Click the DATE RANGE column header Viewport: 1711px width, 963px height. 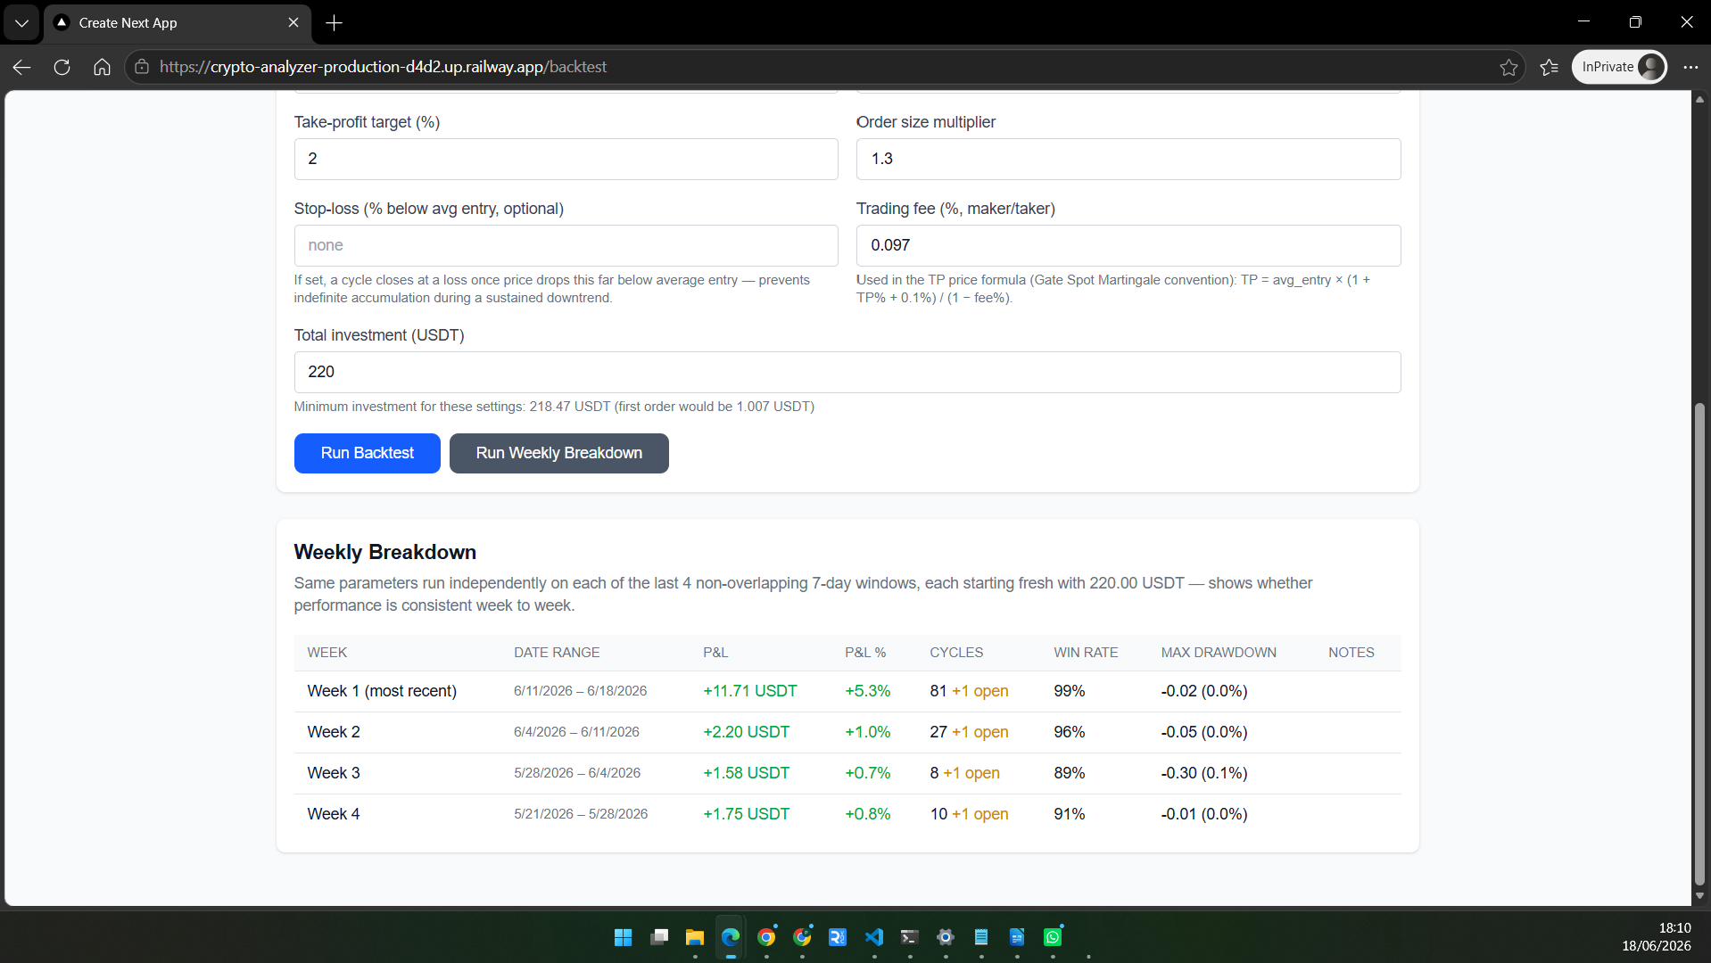pos(557,653)
